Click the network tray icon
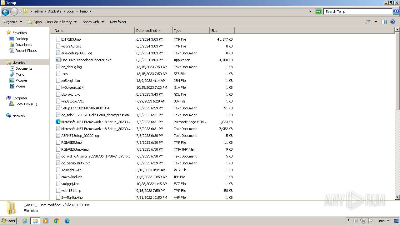This screenshot has width=400, height=225. pos(363,221)
